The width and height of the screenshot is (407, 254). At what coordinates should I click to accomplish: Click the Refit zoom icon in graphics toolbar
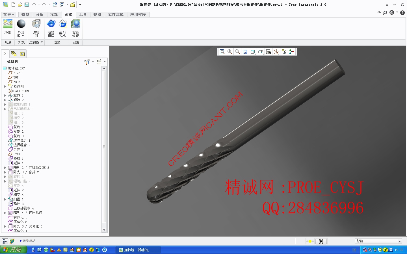click(222, 52)
